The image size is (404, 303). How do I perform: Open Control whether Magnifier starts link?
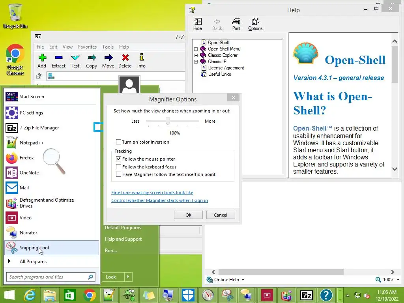tap(159, 200)
